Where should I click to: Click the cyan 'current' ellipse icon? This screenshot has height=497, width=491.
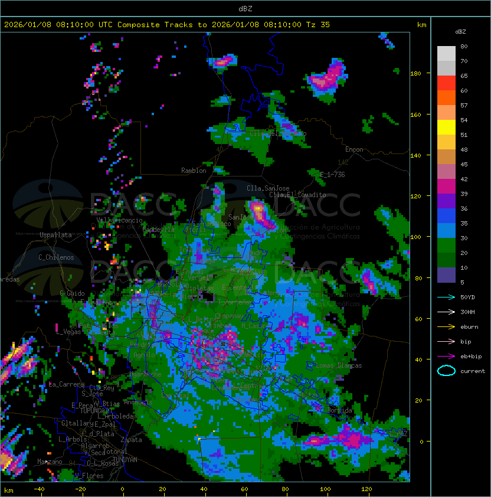(x=446, y=371)
